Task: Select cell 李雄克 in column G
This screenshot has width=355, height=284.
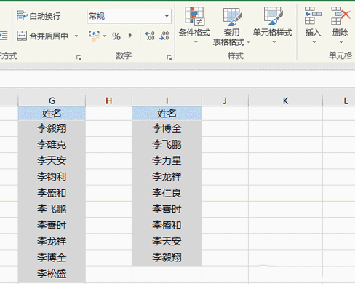Action: [x=52, y=144]
